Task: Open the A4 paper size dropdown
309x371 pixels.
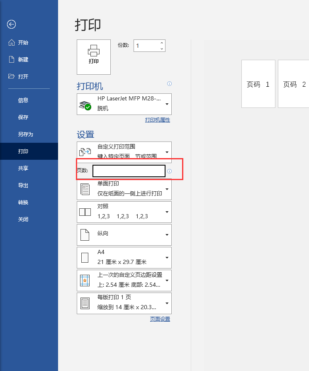Action: click(124, 258)
